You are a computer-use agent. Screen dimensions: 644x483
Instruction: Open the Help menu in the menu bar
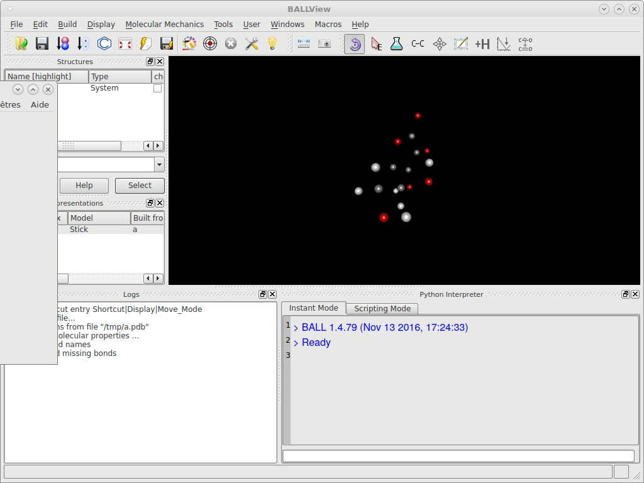coord(360,25)
